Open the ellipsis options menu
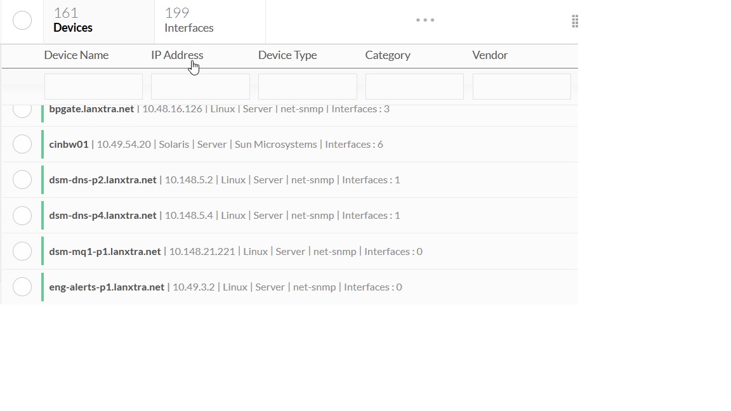The height and width of the screenshot is (411, 731). [x=425, y=20]
